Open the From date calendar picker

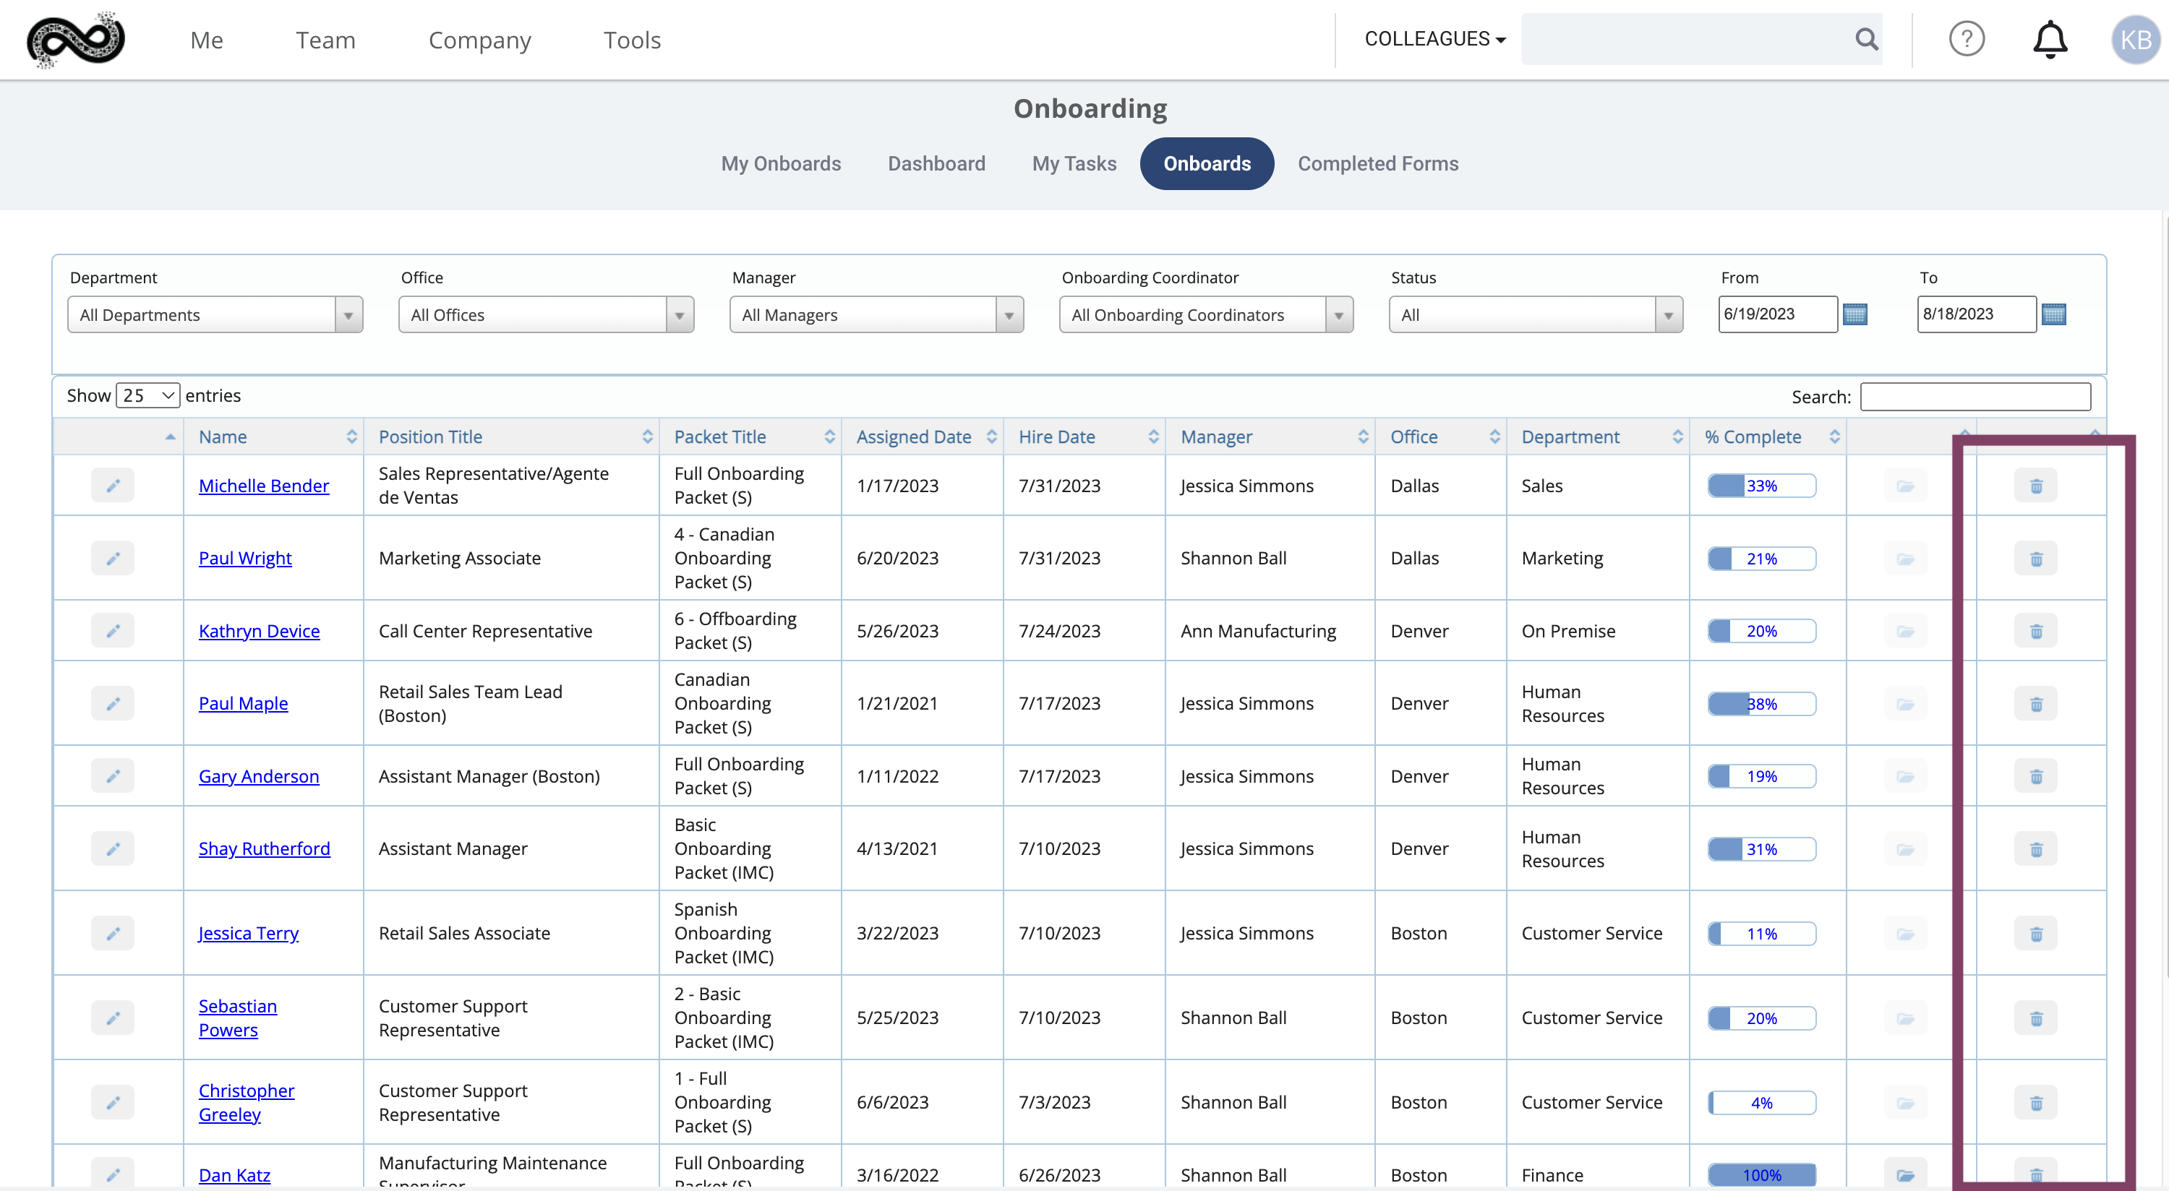[x=1855, y=314]
